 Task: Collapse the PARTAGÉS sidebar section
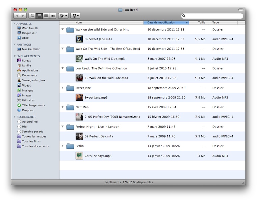coord(15,45)
